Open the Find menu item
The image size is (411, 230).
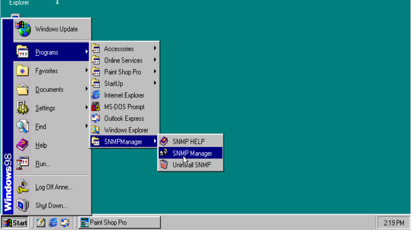click(x=52, y=127)
